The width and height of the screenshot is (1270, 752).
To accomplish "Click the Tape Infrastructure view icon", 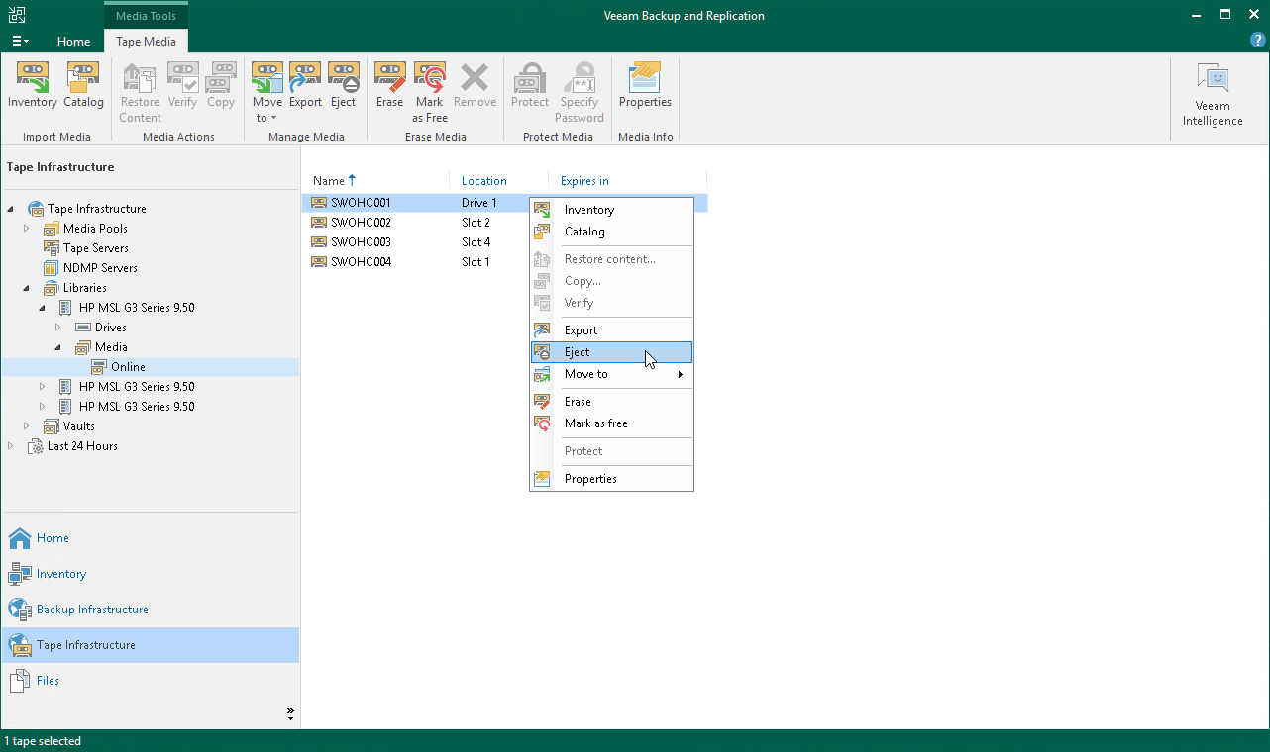I will click(x=20, y=645).
